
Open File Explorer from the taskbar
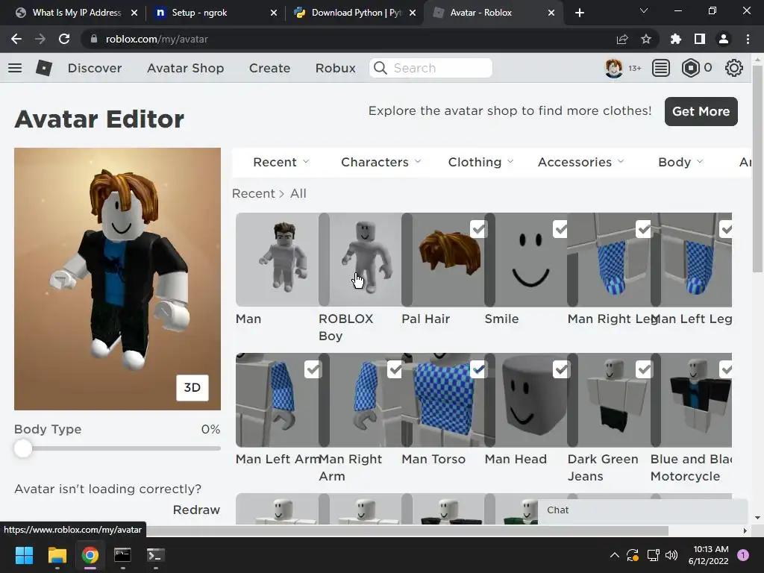pos(57,555)
